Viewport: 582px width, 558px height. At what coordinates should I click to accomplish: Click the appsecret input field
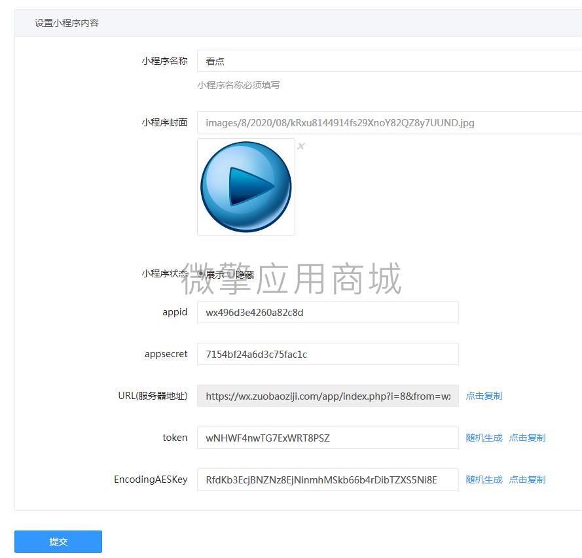coord(327,354)
